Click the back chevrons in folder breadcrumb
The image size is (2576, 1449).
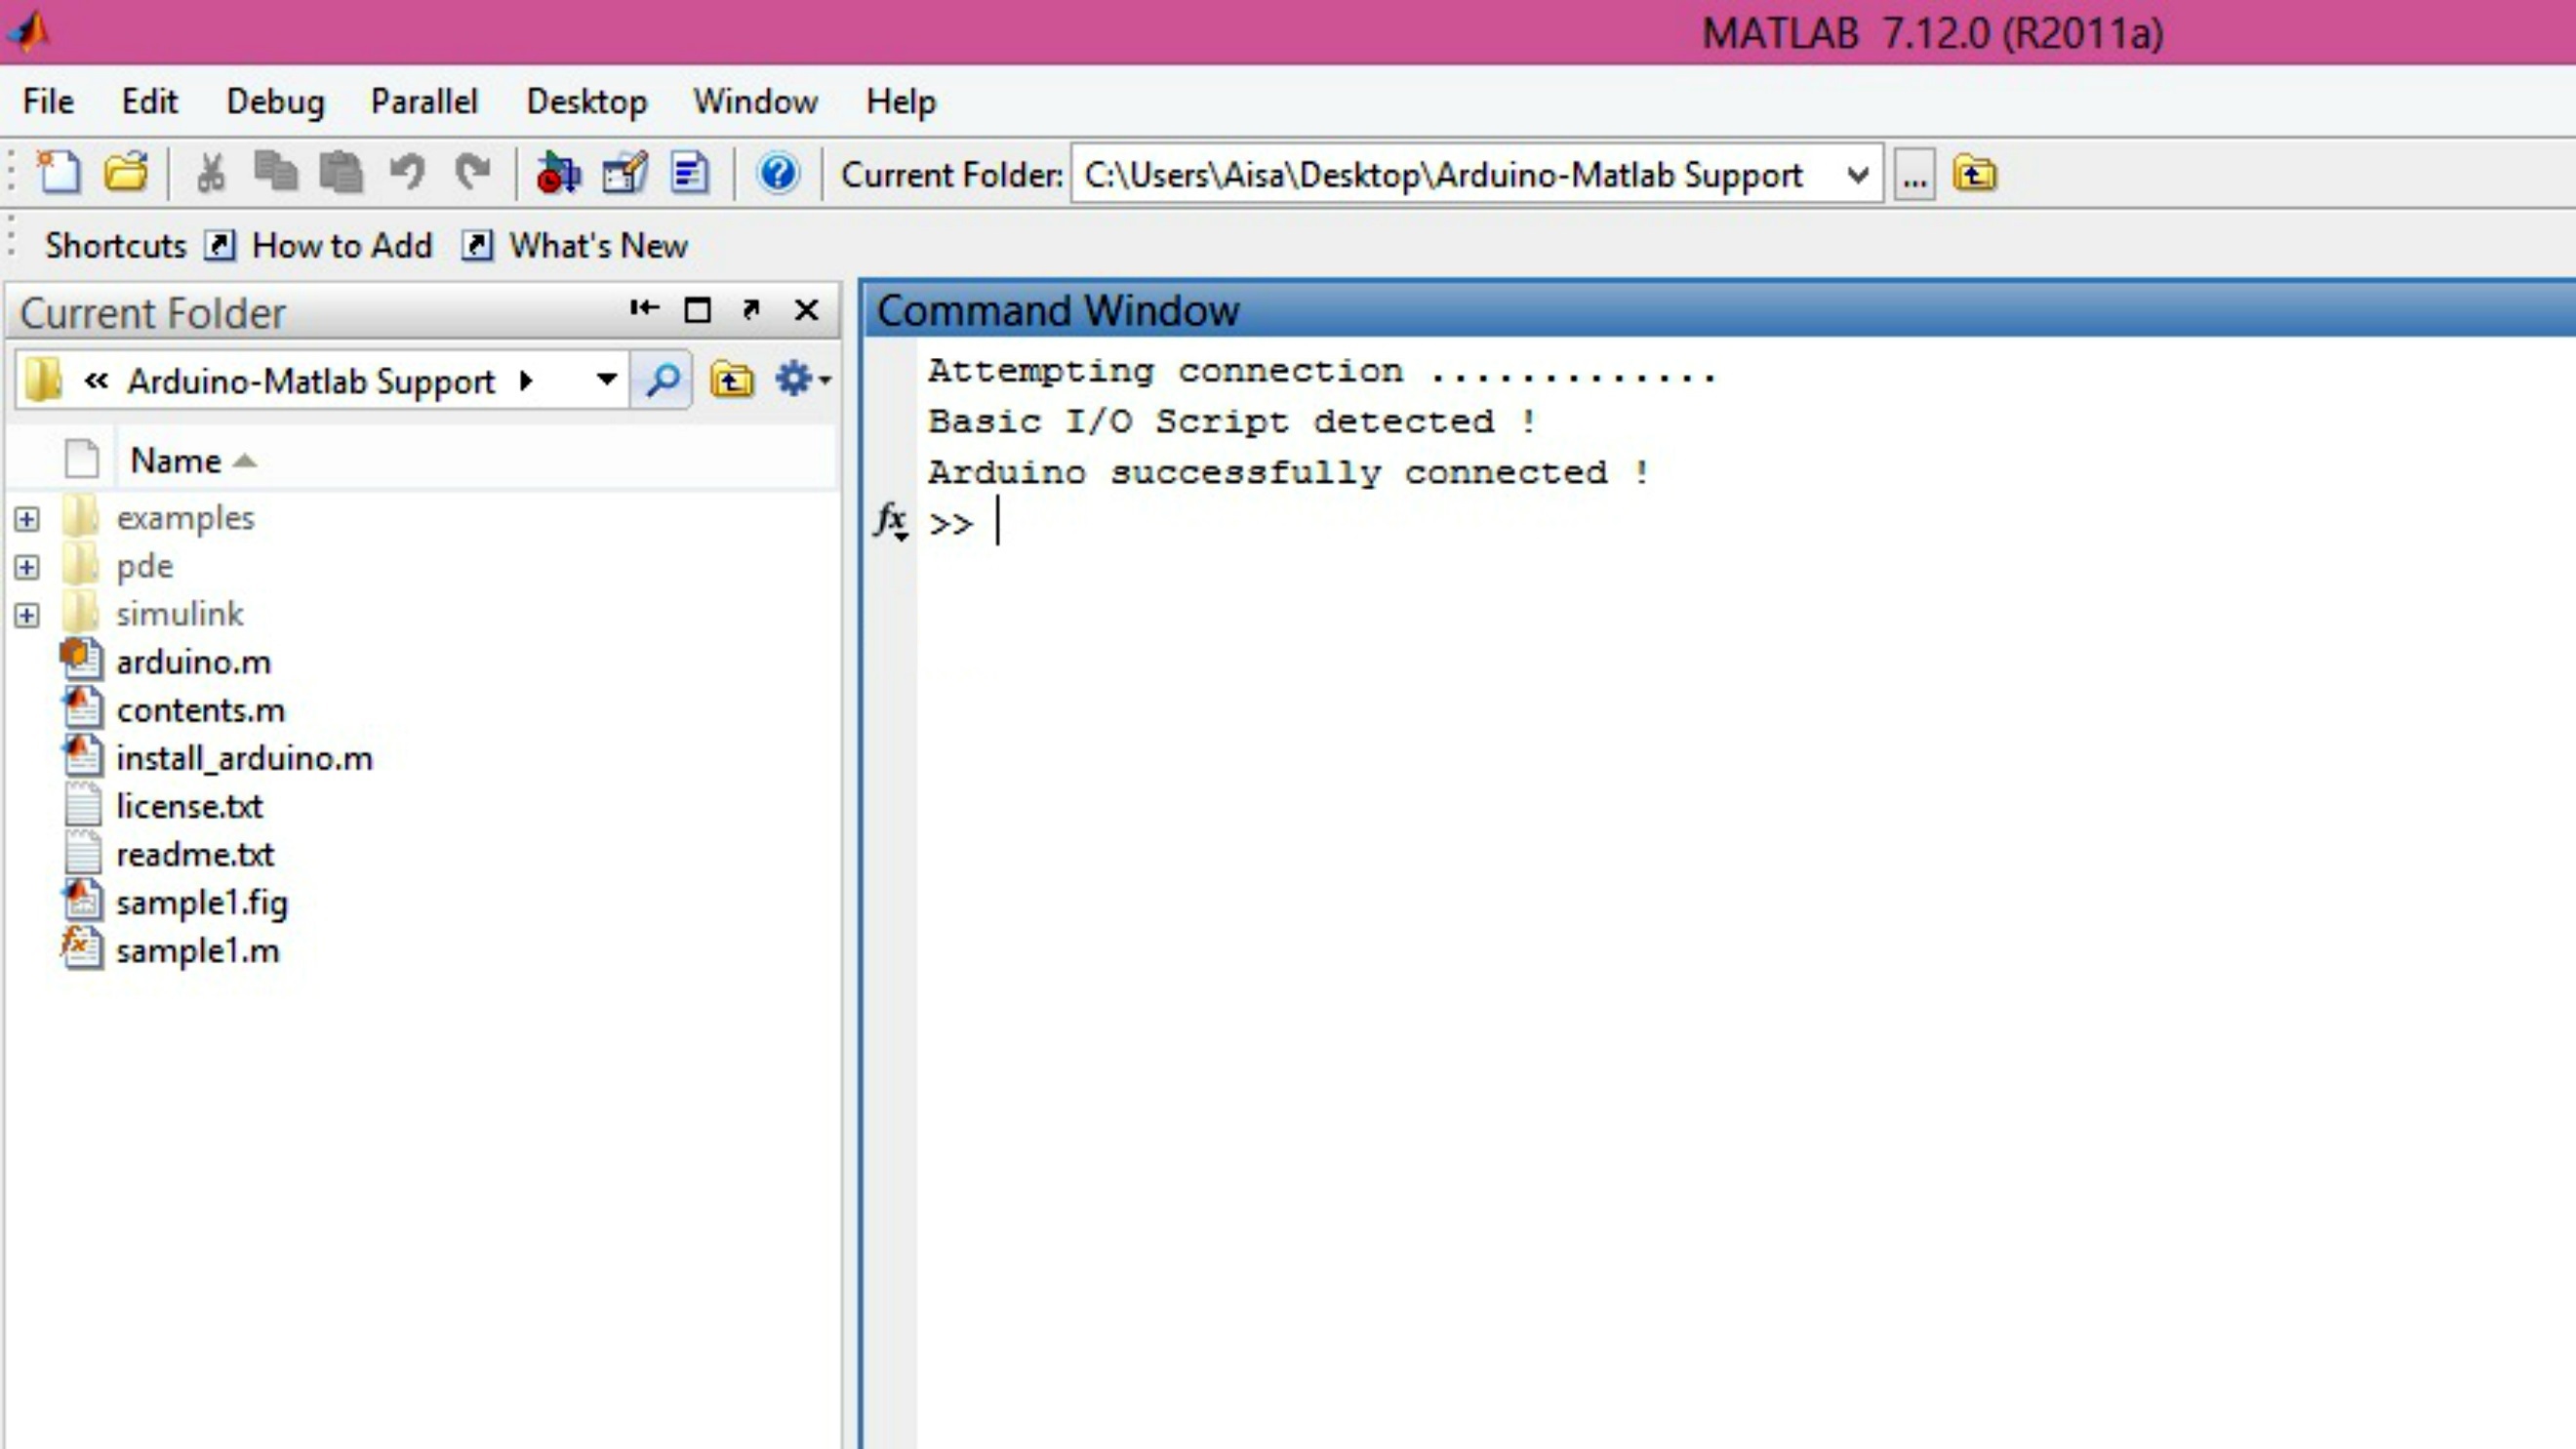pos(96,380)
